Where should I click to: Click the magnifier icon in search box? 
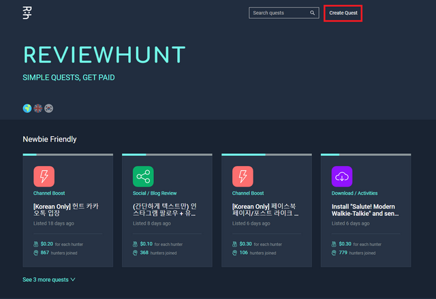pyautogui.click(x=312, y=13)
